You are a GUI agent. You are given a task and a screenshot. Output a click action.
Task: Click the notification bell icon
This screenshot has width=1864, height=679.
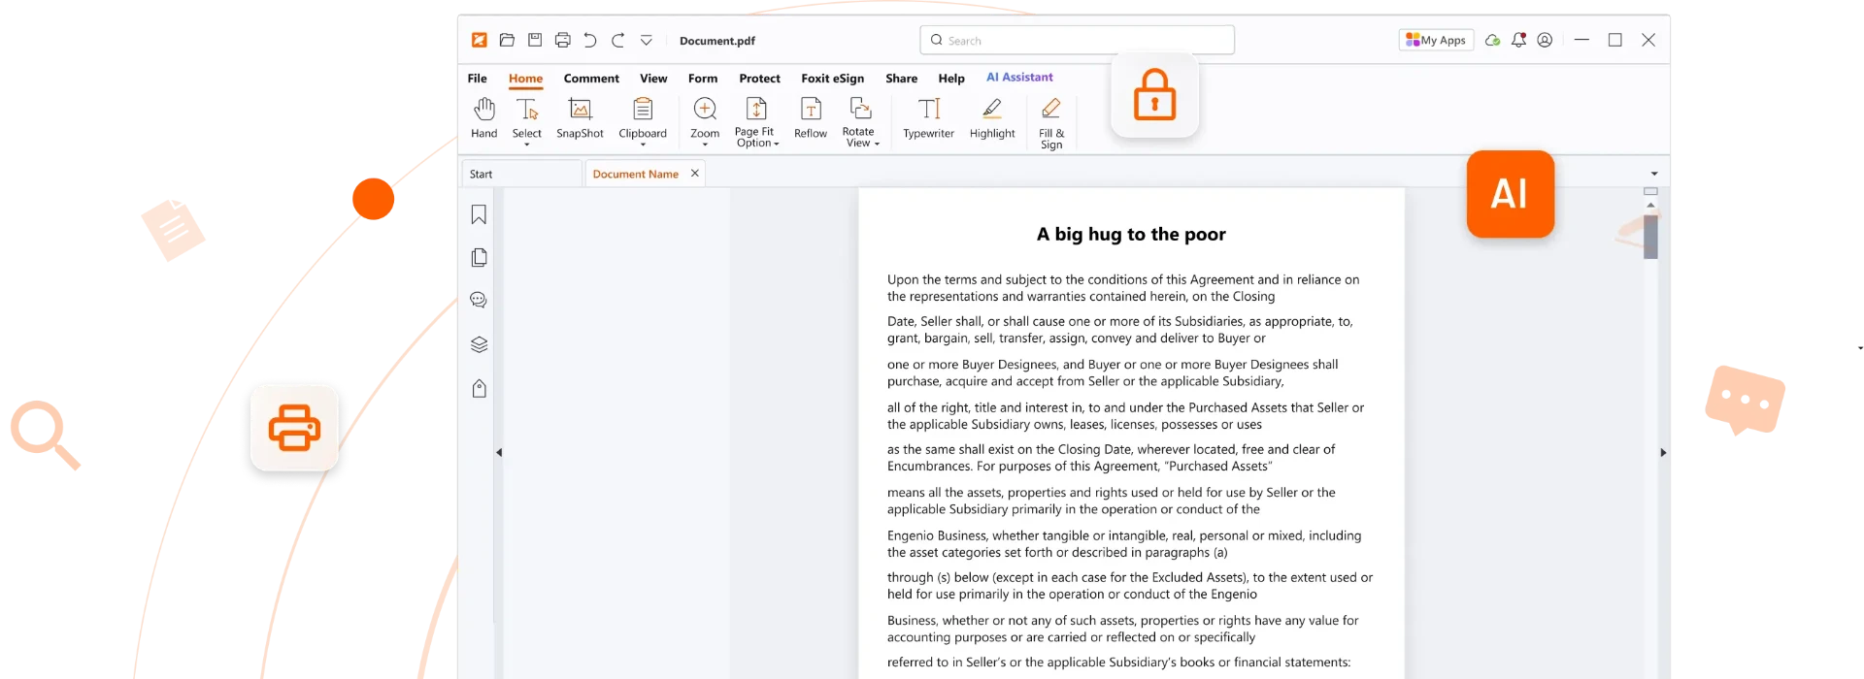1518,40
